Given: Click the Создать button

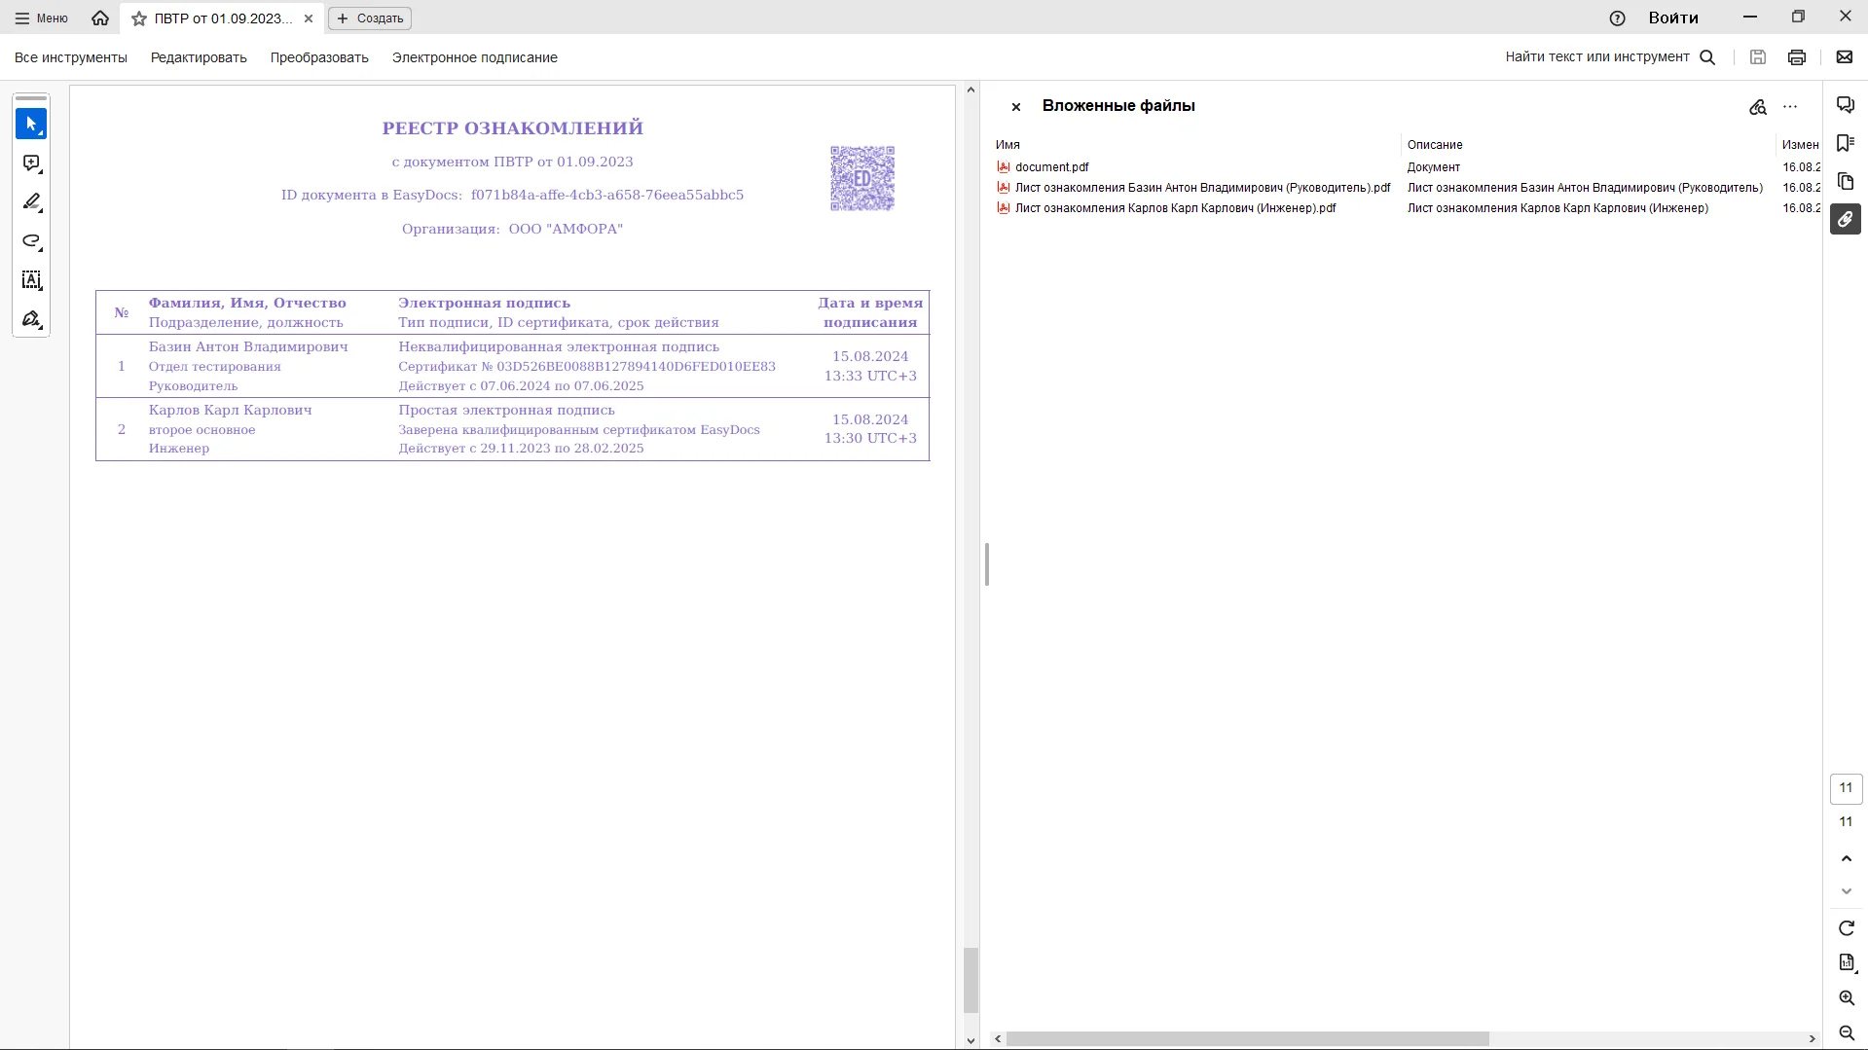Looking at the screenshot, I should pos(370,18).
